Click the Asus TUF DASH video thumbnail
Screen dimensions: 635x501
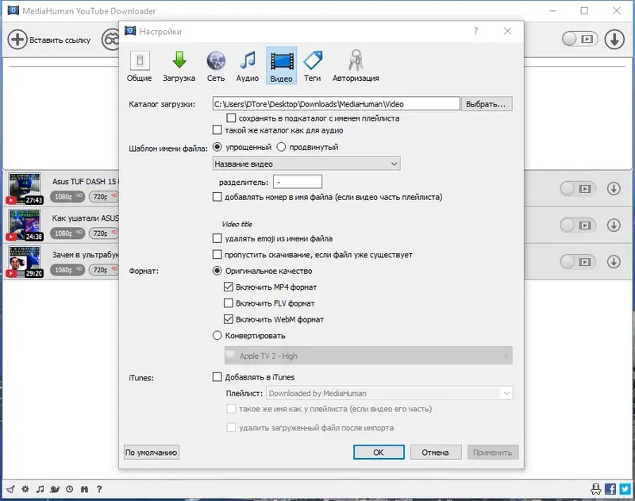click(25, 188)
